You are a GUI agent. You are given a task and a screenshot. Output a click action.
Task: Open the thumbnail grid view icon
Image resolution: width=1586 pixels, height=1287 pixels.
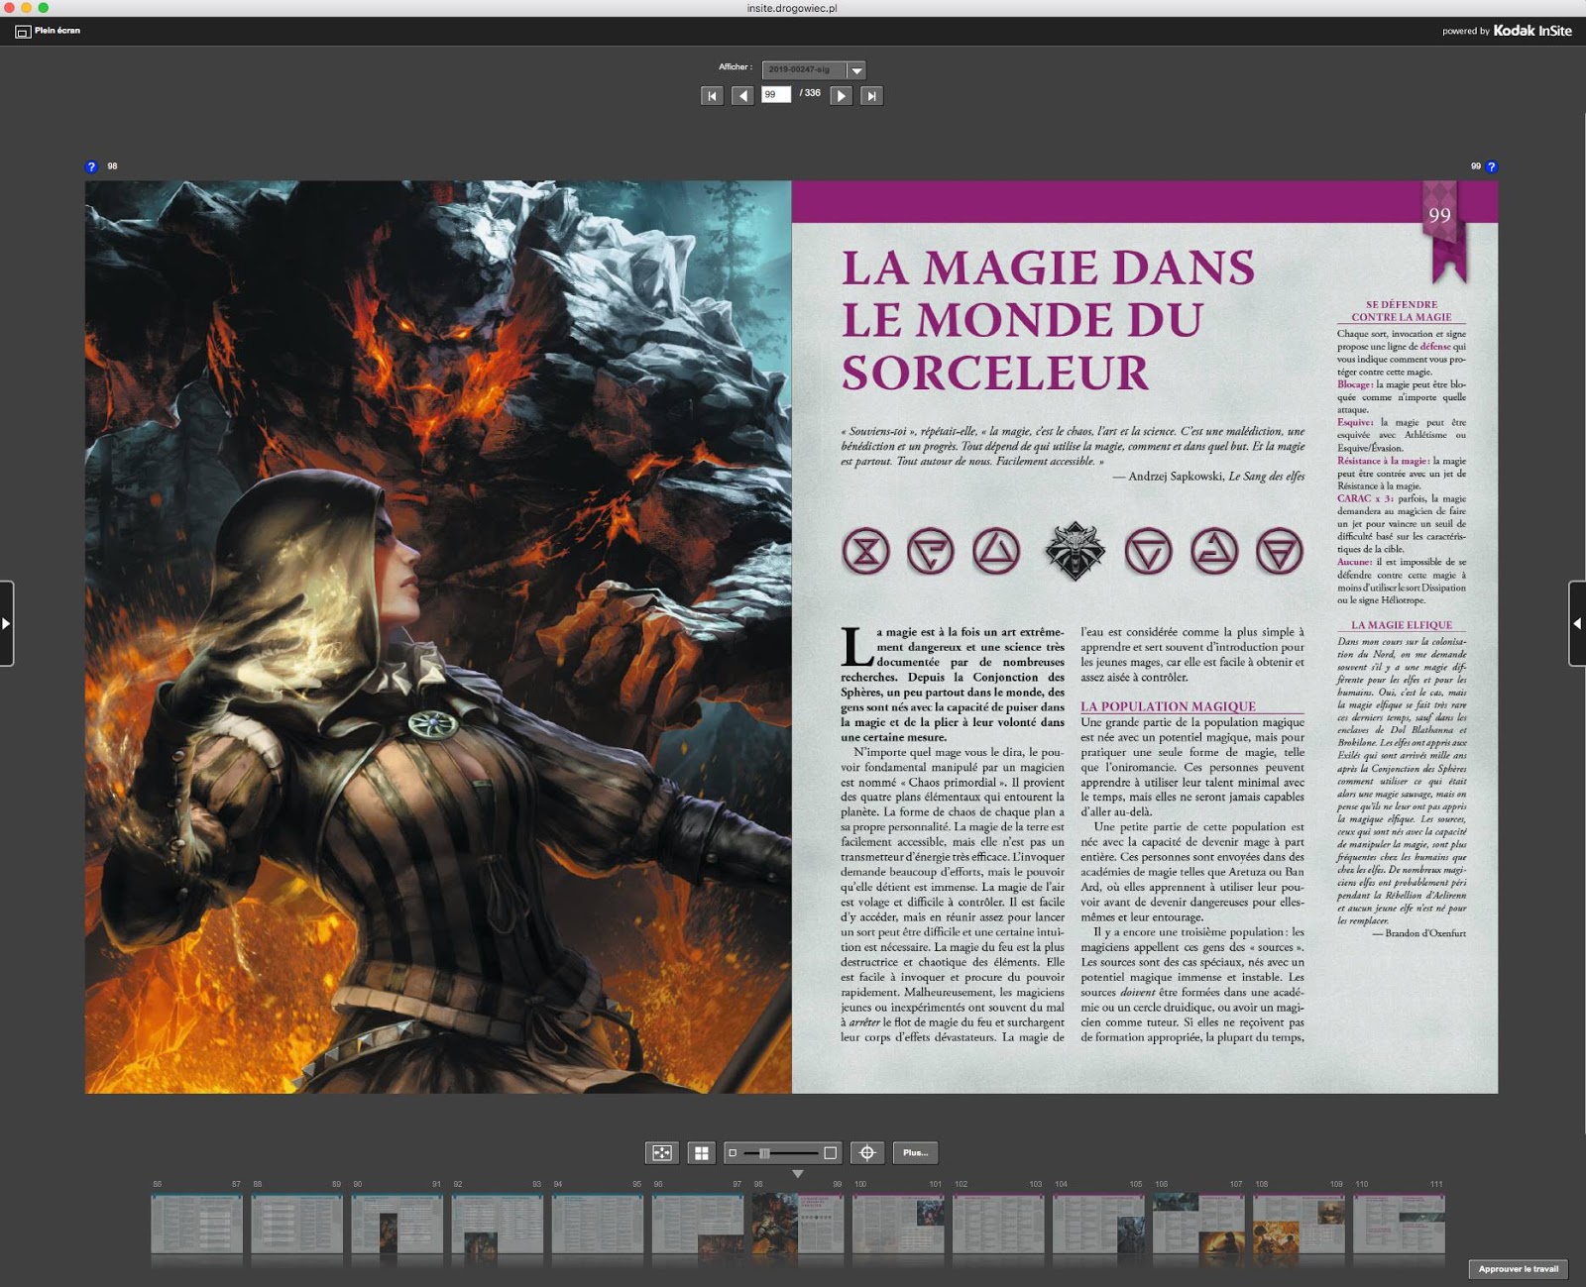pos(702,1152)
